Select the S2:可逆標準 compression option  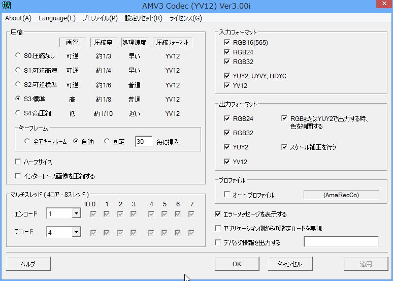click(x=19, y=84)
